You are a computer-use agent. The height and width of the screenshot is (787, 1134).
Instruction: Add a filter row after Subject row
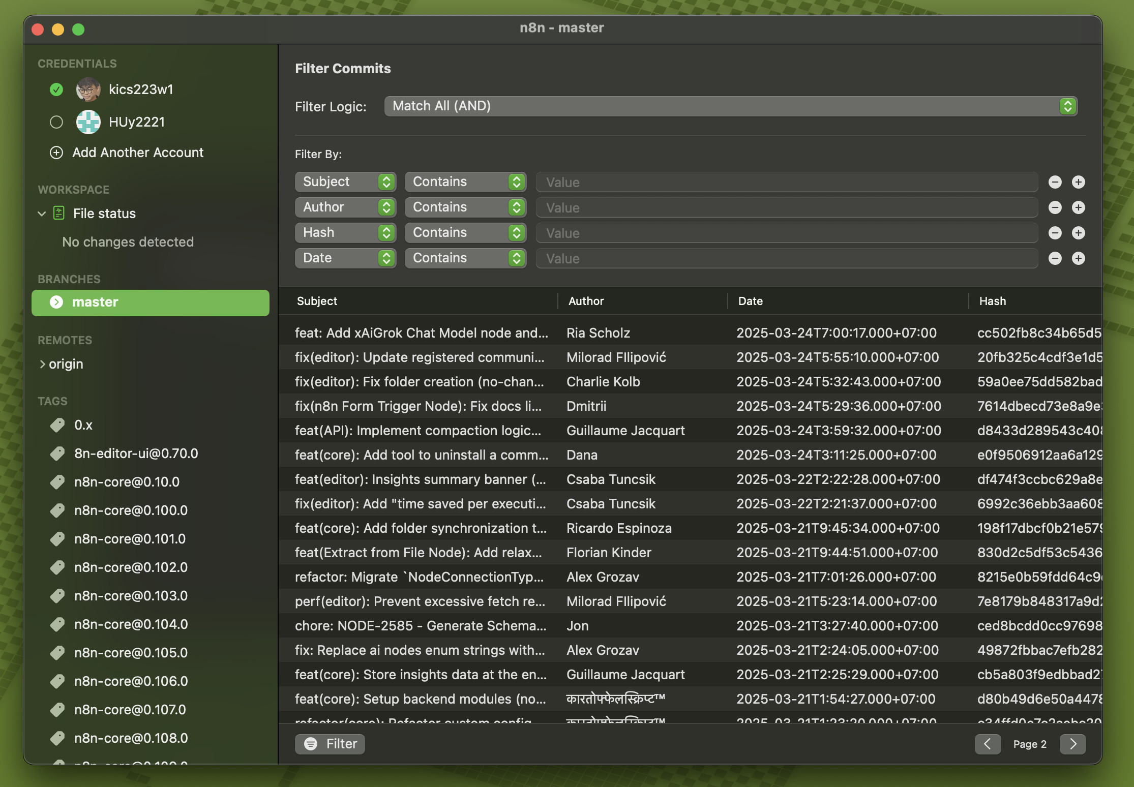point(1079,182)
